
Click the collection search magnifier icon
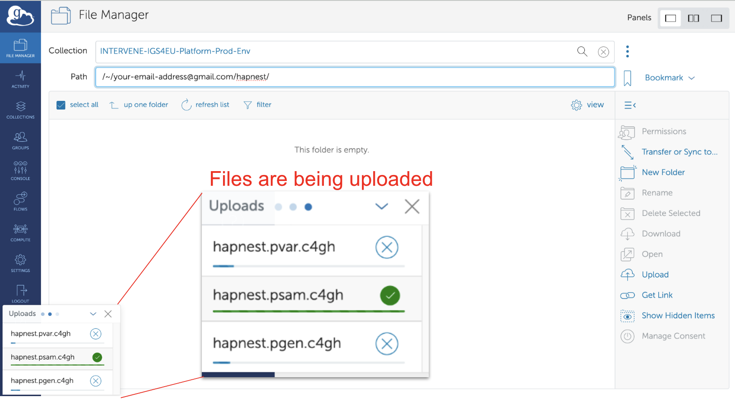pyautogui.click(x=582, y=51)
